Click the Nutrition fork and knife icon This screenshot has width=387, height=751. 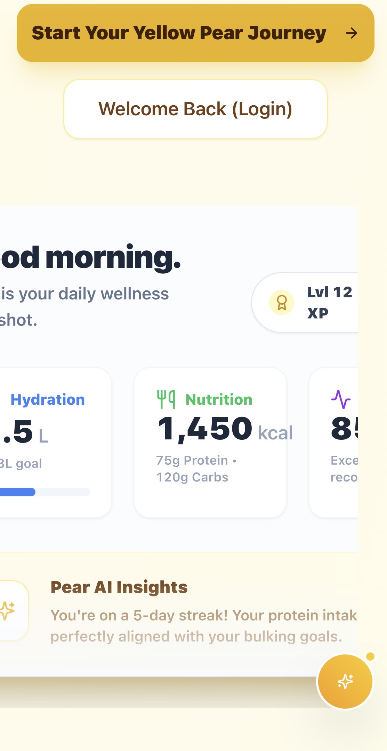[166, 399]
